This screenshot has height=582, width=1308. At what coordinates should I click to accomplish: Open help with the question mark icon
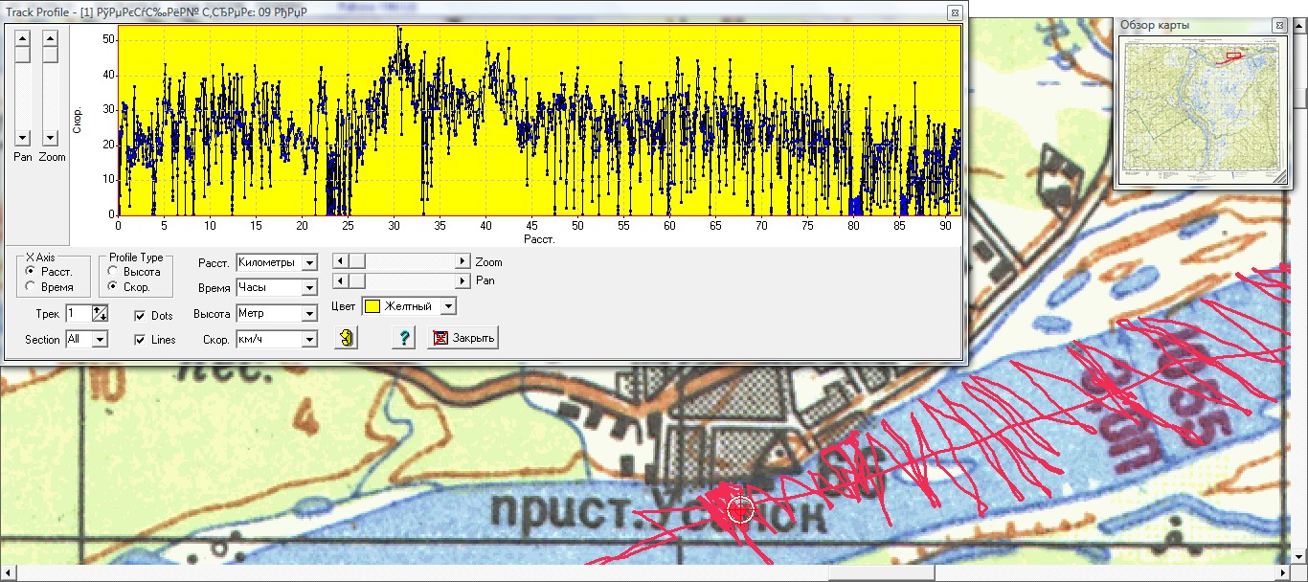pyautogui.click(x=403, y=338)
